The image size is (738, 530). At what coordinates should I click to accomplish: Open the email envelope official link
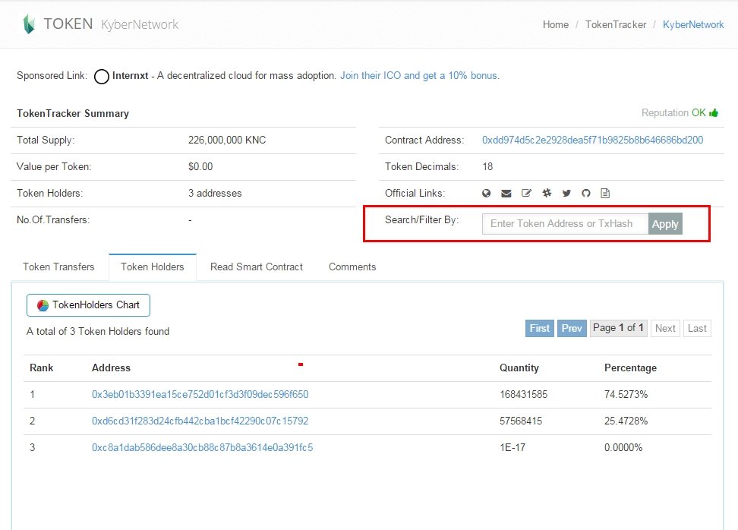tap(506, 193)
